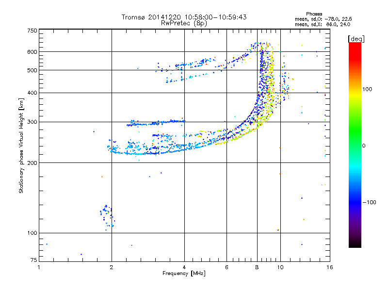Click the x-axis tick label '1'
Screen dimensions: 388x291
click(x=39, y=267)
